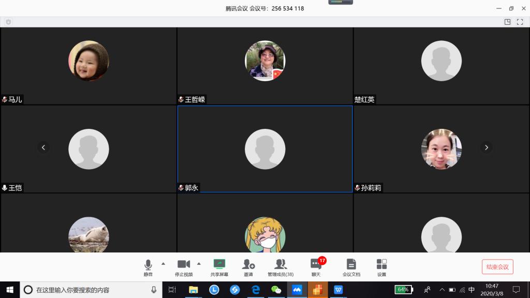530x298 pixels.
Task: Go to the previous page of participants
Action: tap(43, 147)
